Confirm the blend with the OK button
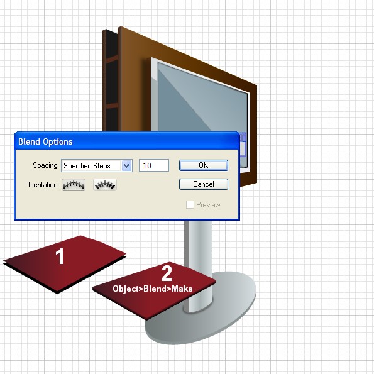Image resolution: width=374 pixels, height=374 pixels. click(204, 165)
